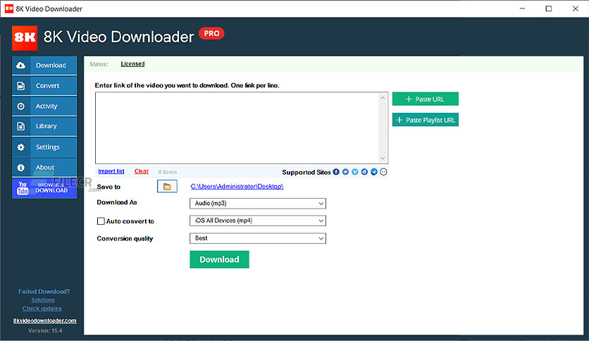The height and width of the screenshot is (341, 589).
Task: Click the URL box scroll down arrow
Action: [383, 158]
